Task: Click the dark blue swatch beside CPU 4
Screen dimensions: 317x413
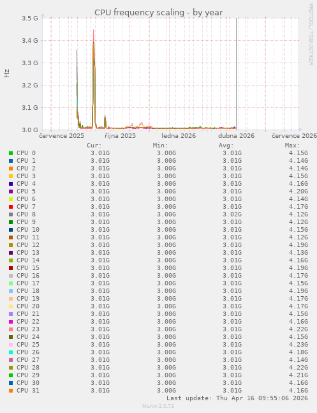Action: tap(11, 184)
